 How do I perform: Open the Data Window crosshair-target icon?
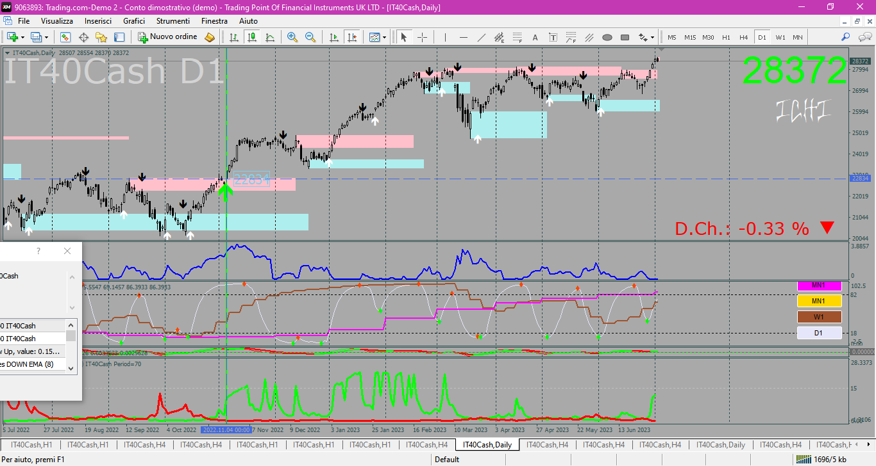click(x=83, y=37)
